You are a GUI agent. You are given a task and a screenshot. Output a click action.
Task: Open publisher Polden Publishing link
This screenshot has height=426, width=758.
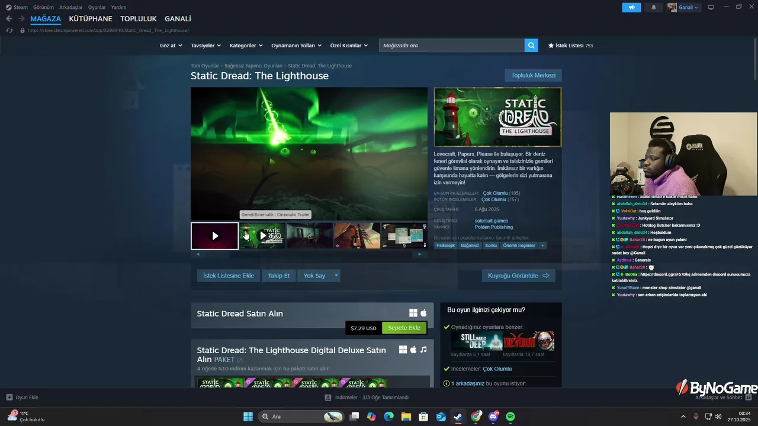(x=493, y=227)
